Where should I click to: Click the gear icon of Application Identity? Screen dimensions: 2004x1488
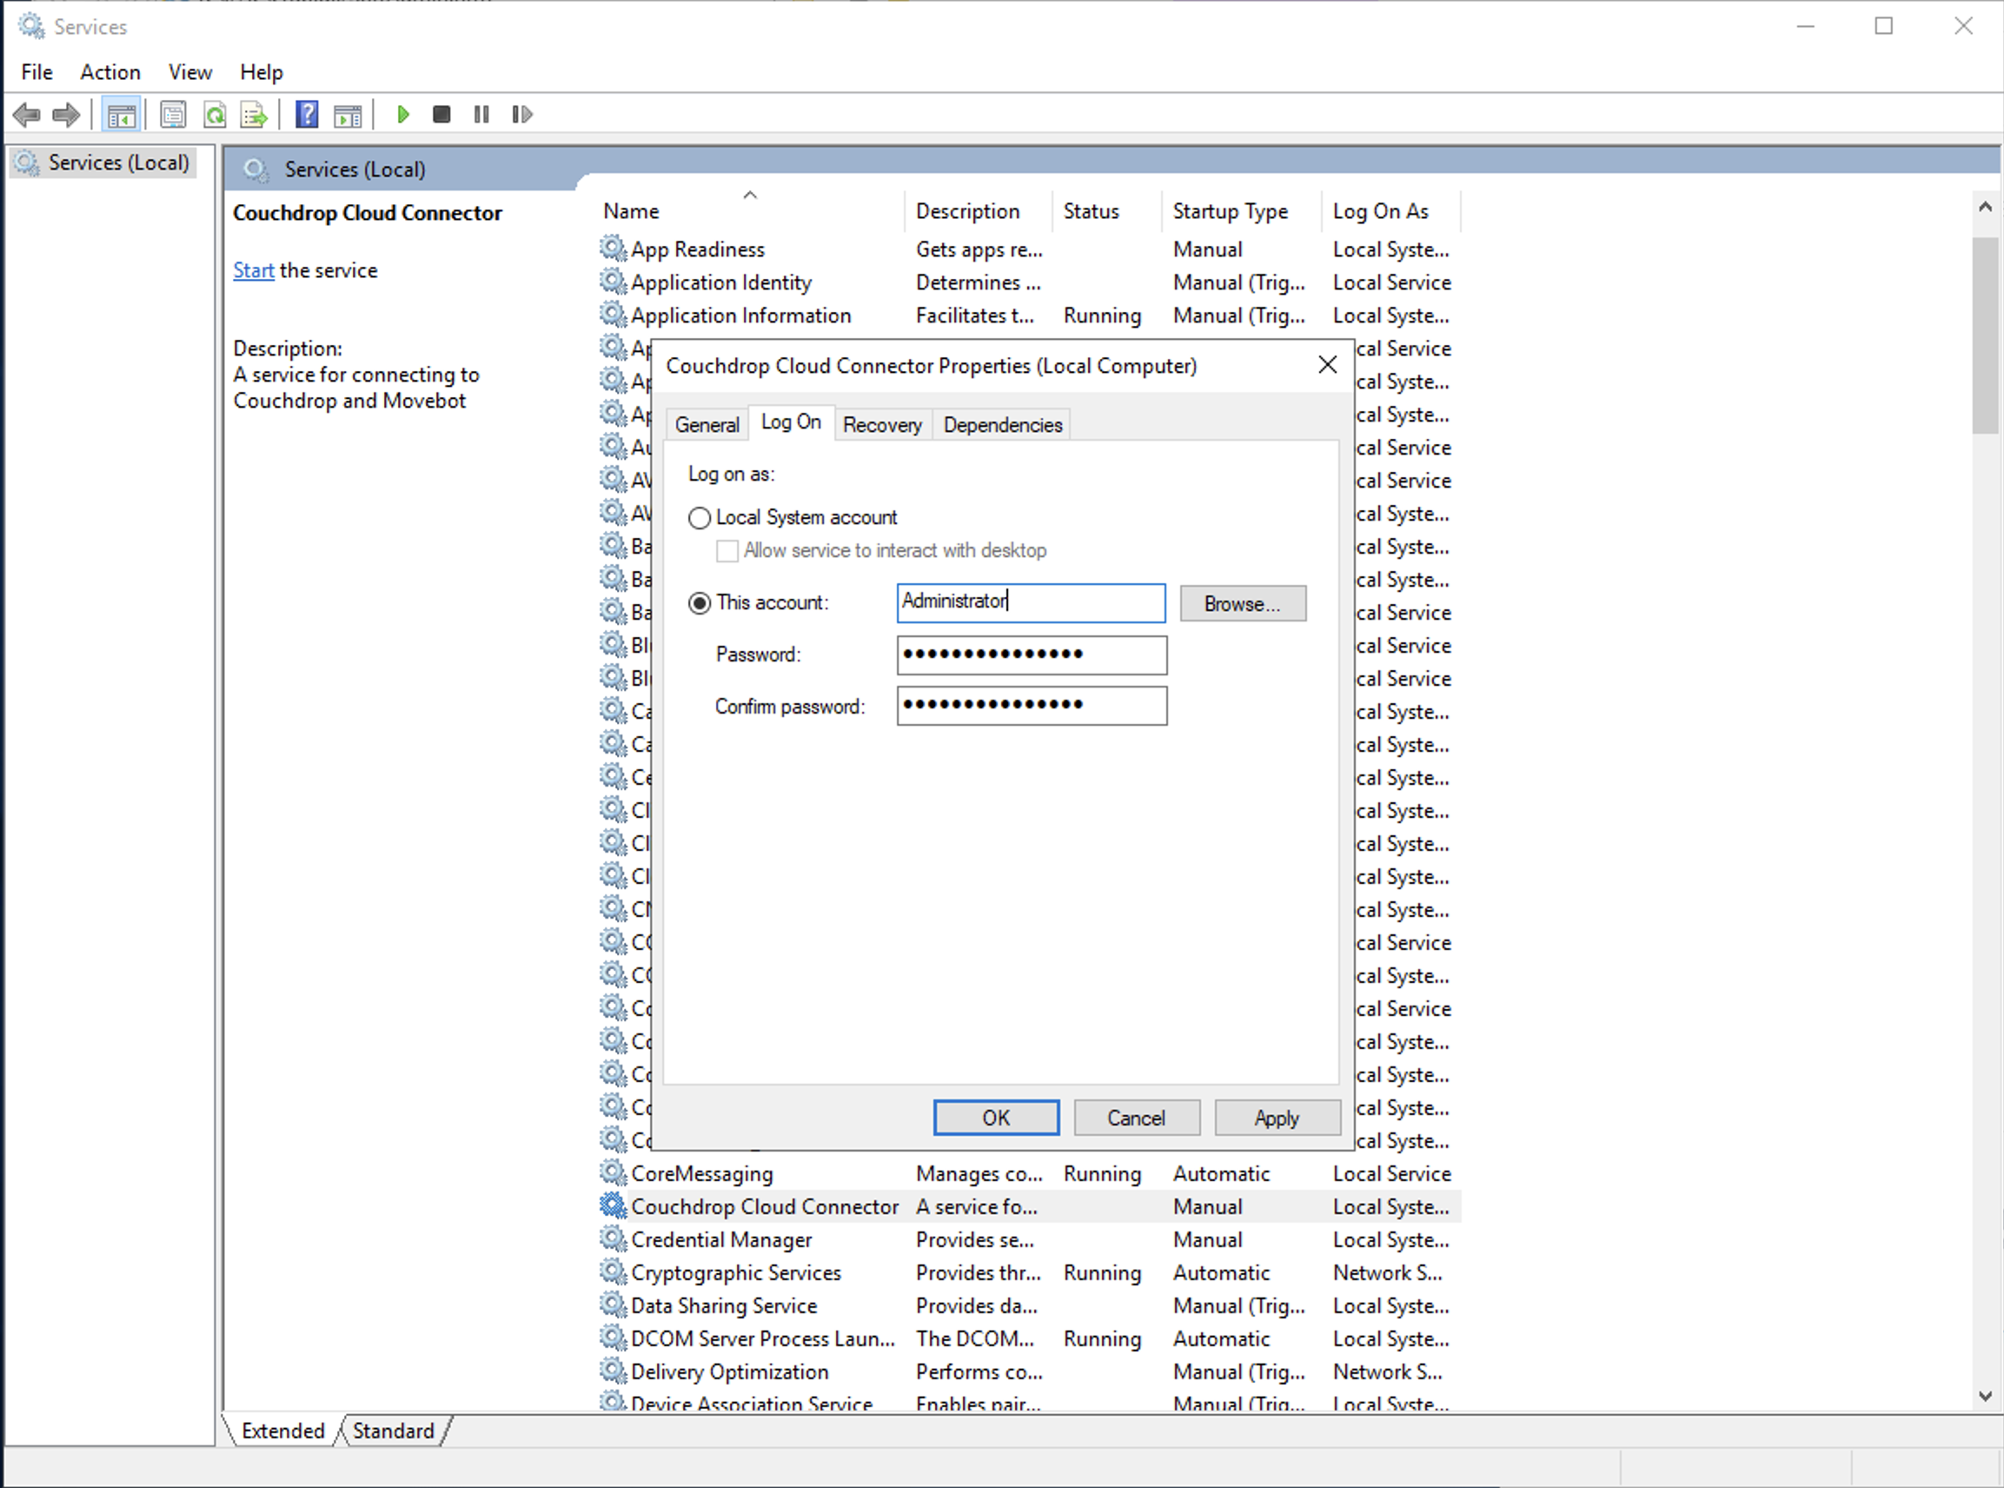(614, 281)
